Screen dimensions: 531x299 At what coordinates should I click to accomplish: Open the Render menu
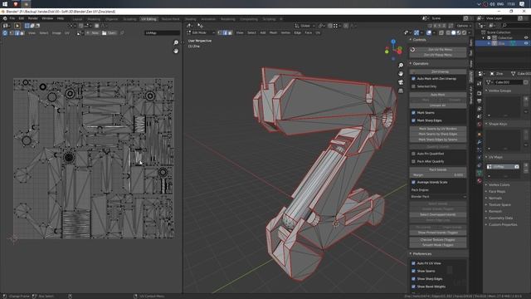33,18
